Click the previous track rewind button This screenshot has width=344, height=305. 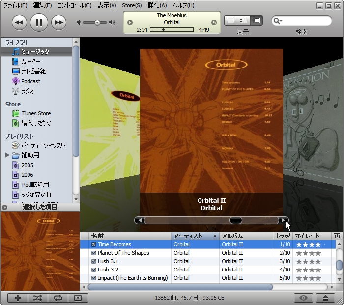pos(19,22)
